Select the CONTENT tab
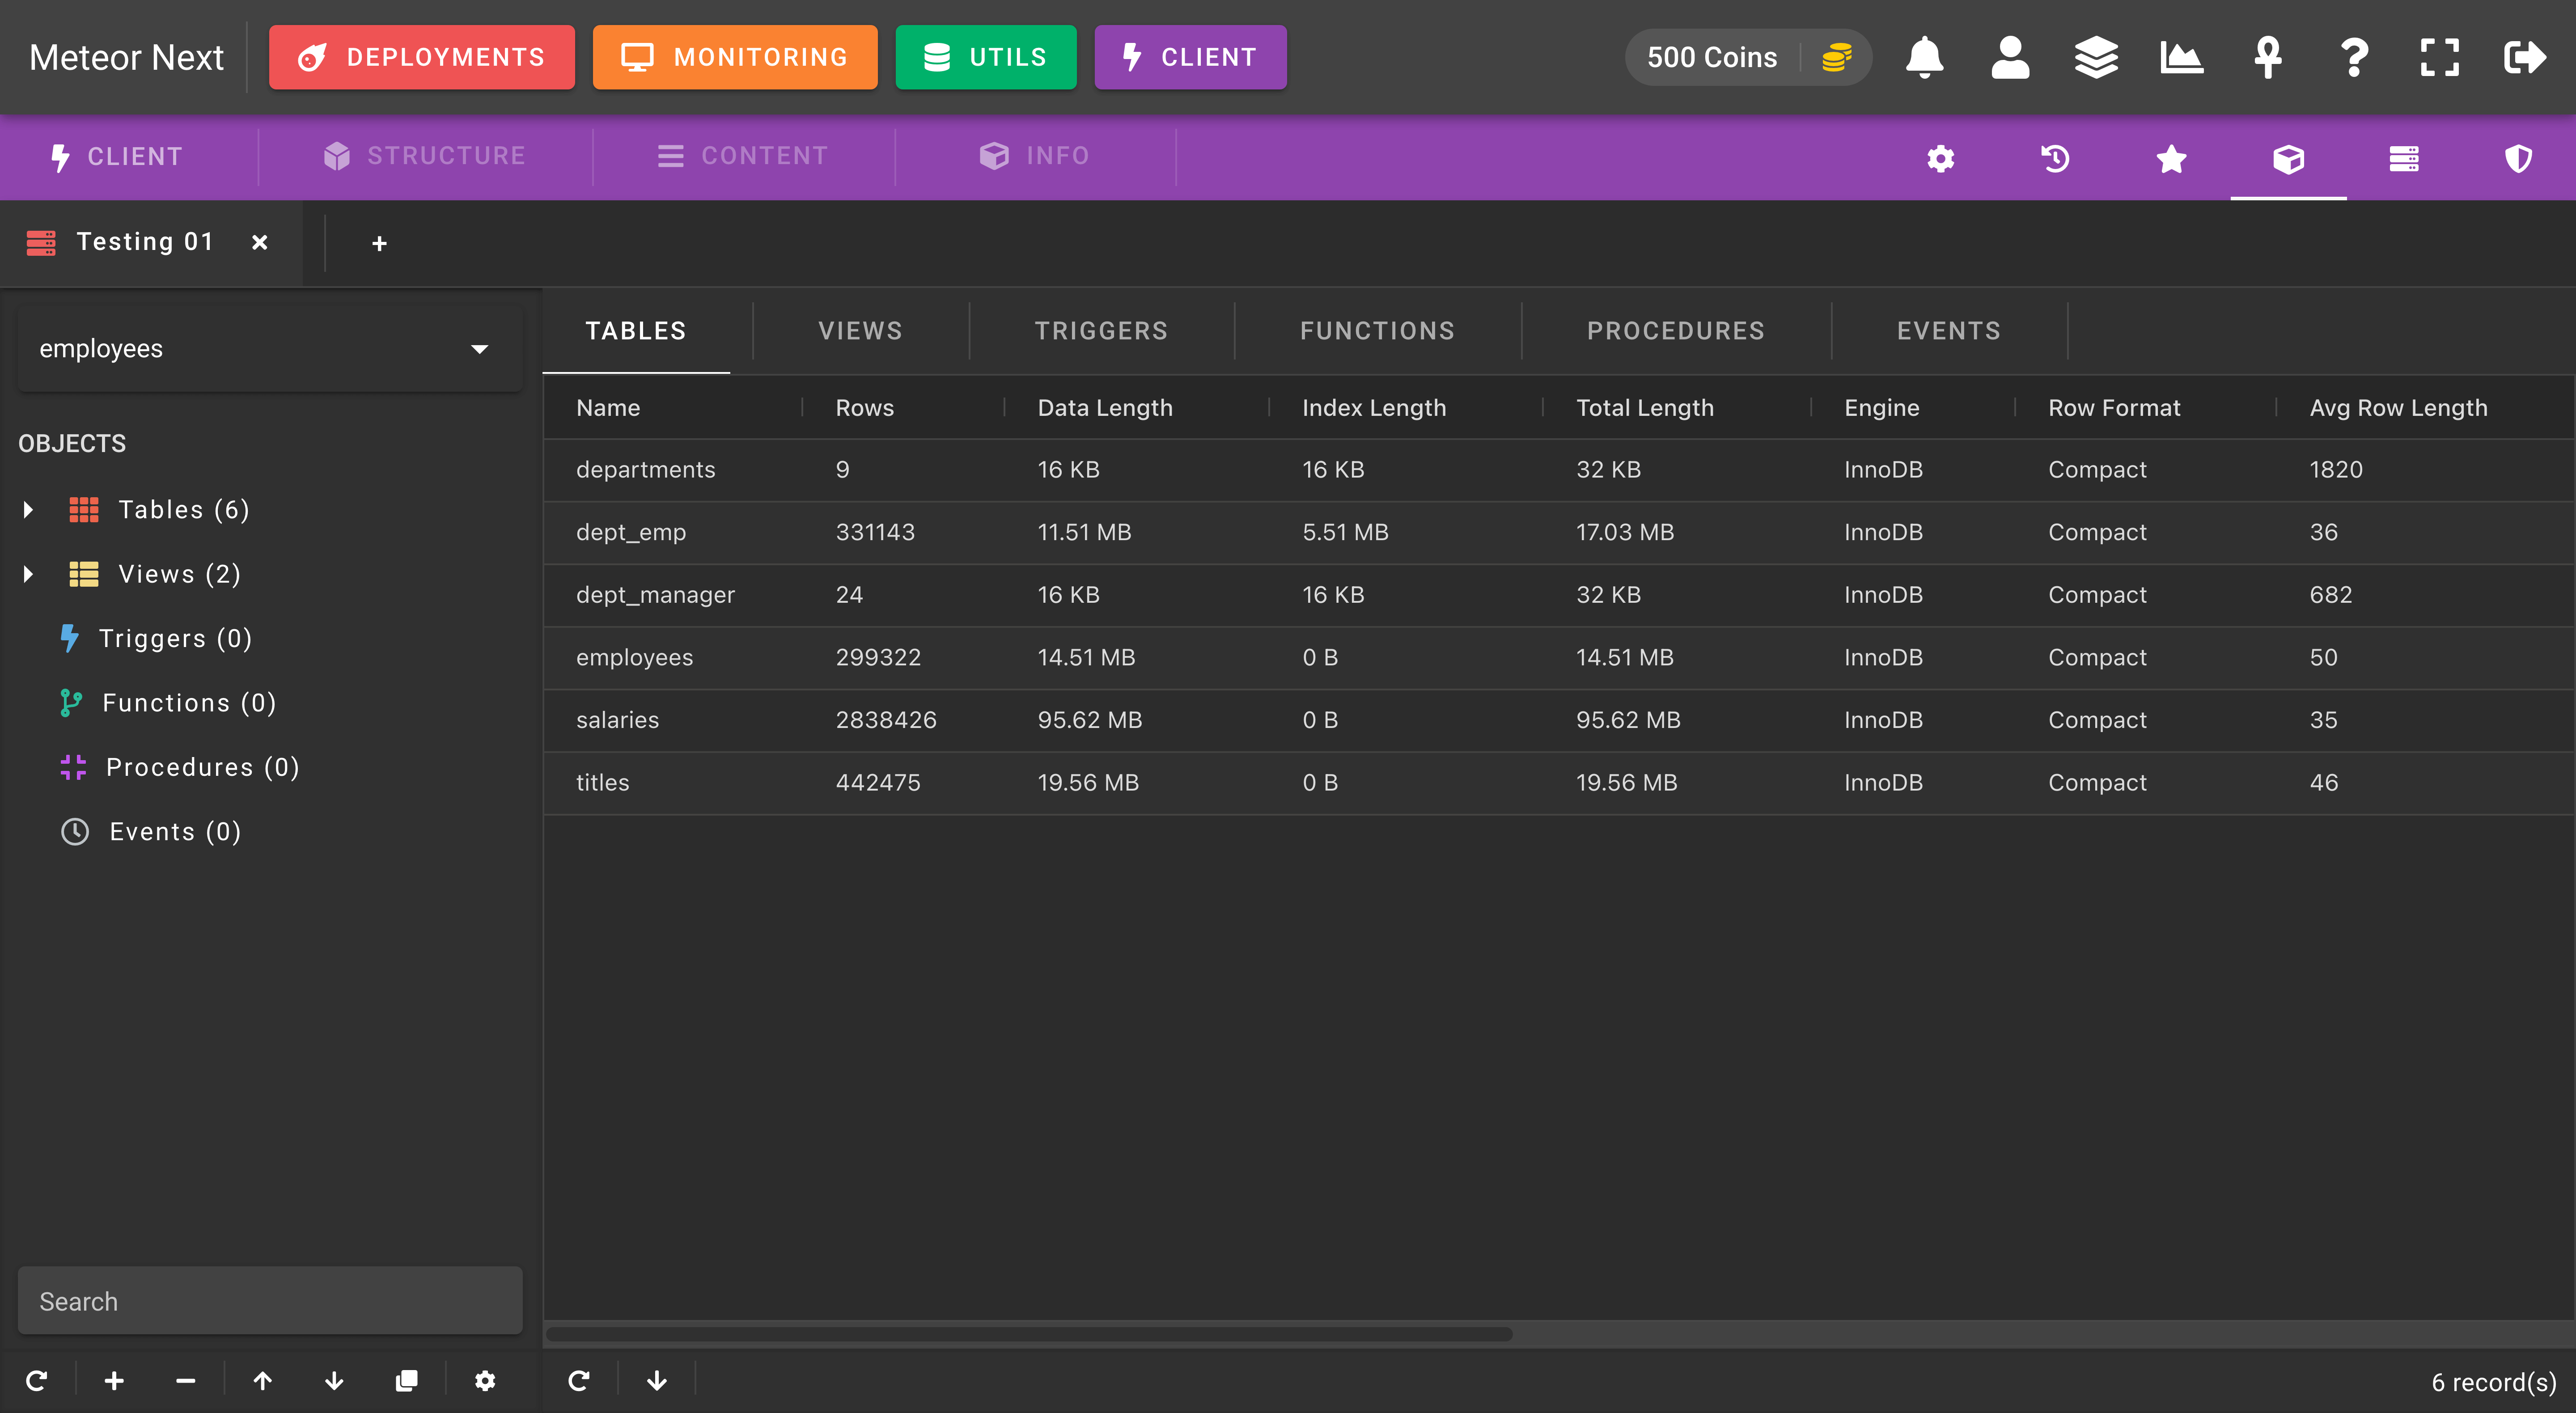Viewport: 2576px width, 1413px height. tap(743, 157)
